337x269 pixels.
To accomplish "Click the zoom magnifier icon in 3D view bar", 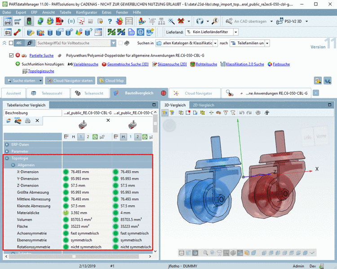I will point(205,253).
